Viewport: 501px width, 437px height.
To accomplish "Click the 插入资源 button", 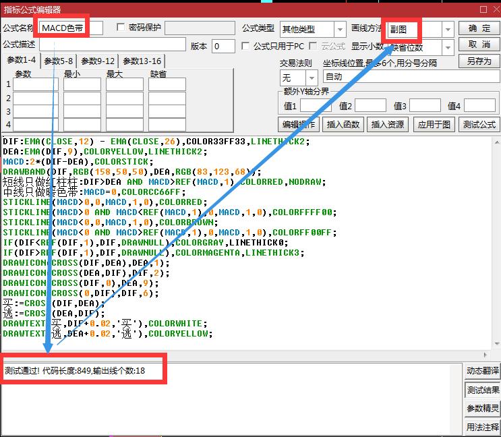I will 388,125.
